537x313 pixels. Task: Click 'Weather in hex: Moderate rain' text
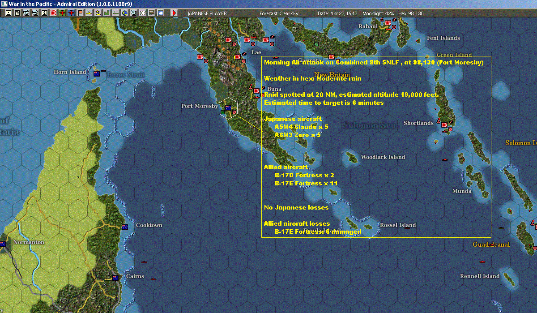point(312,78)
